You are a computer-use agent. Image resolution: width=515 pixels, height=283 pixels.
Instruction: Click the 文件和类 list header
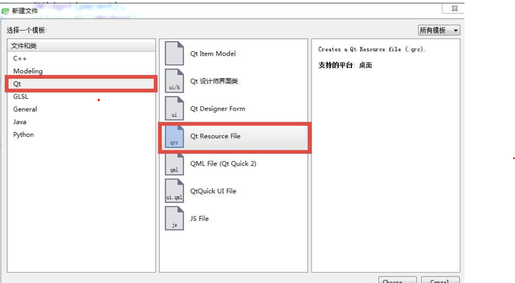[x=81, y=46]
